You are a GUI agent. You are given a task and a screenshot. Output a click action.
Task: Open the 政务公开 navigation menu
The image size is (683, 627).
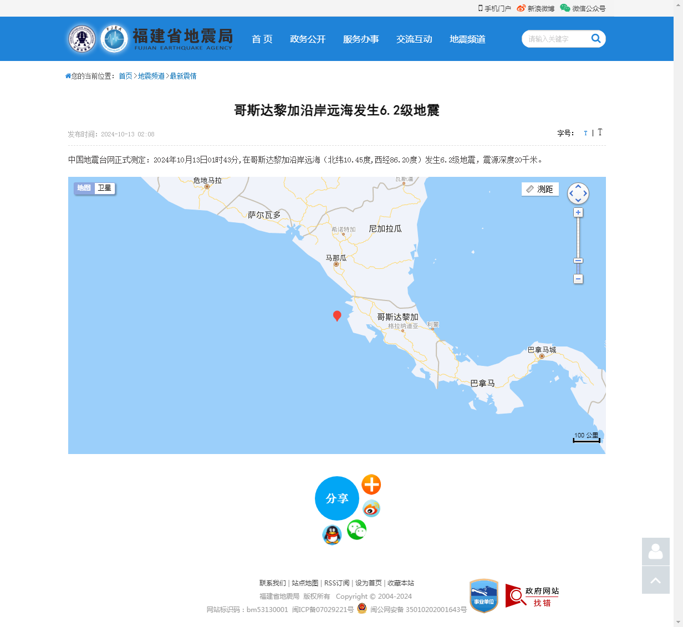click(308, 39)
